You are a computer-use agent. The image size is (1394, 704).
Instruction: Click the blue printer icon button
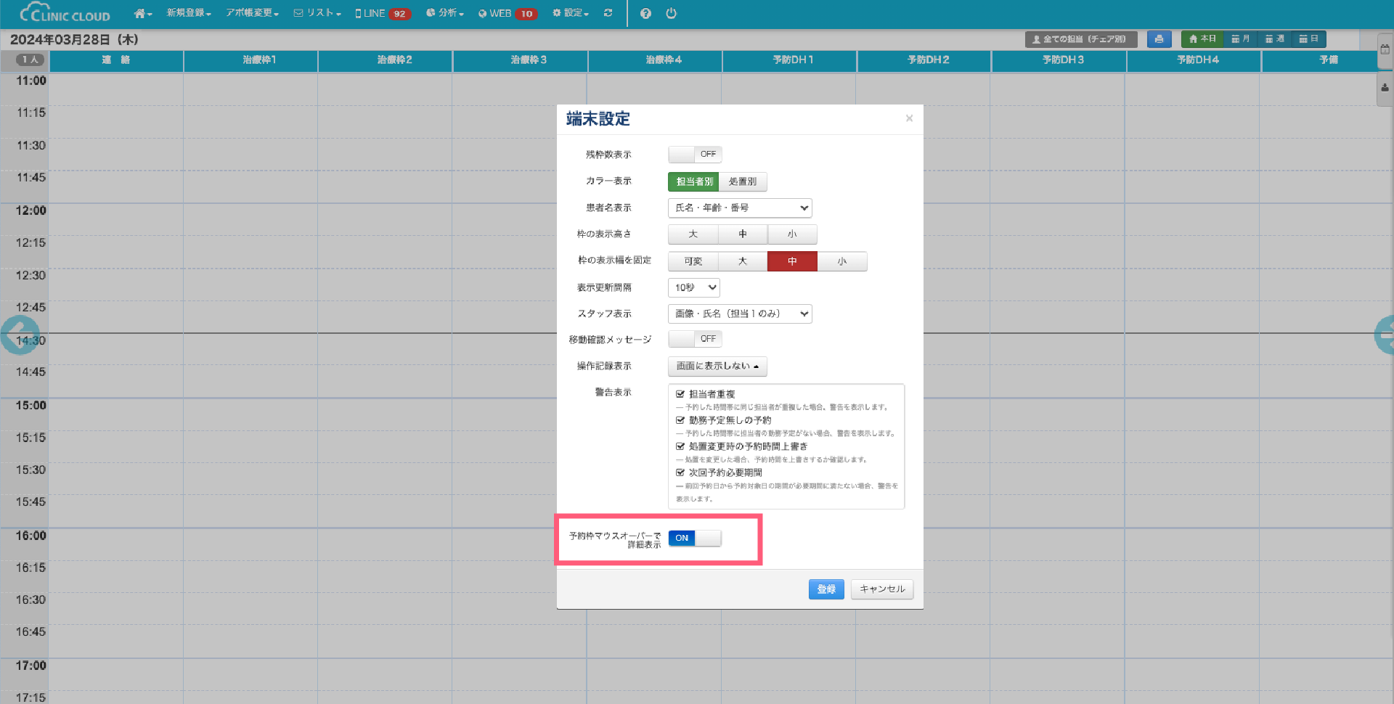tap(1159, 39)
